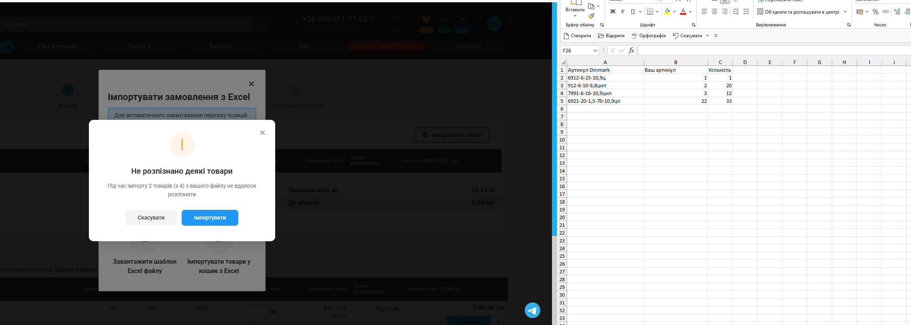Click Скасувати undo in Excel toolbar
Image resolution: width=911 pixels, height=325 pixels.
coord(687,36)
